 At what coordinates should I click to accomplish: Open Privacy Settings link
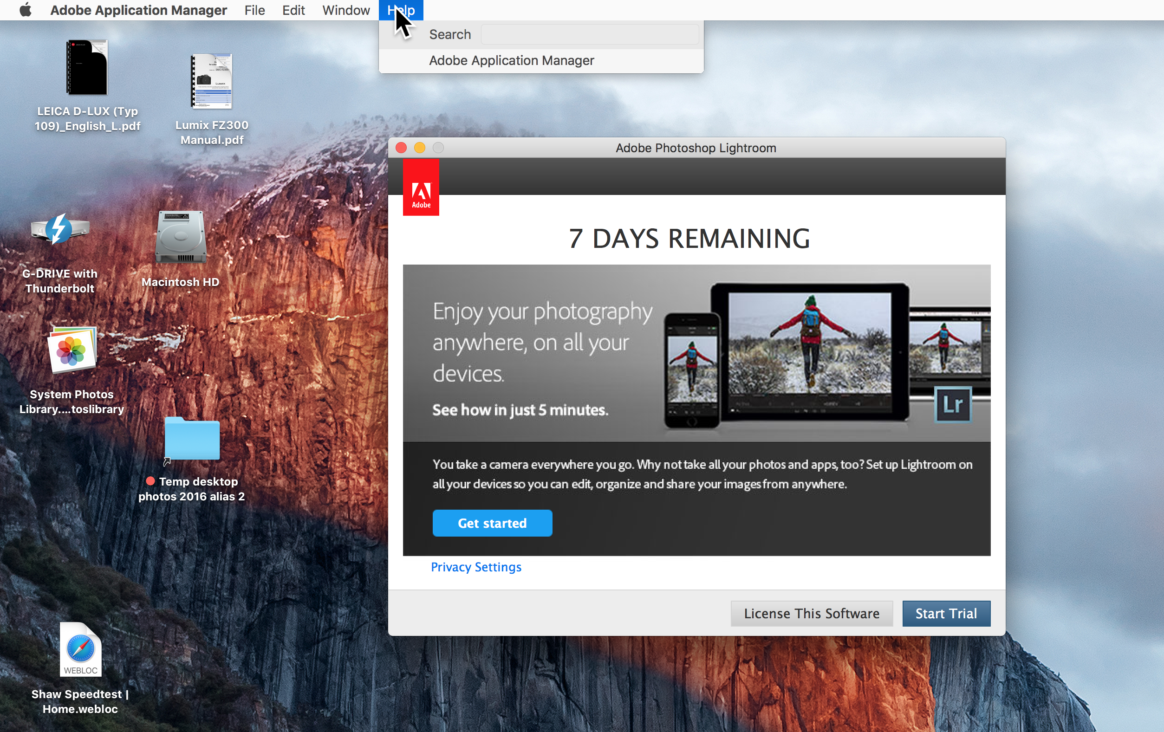tap(475, 567)
